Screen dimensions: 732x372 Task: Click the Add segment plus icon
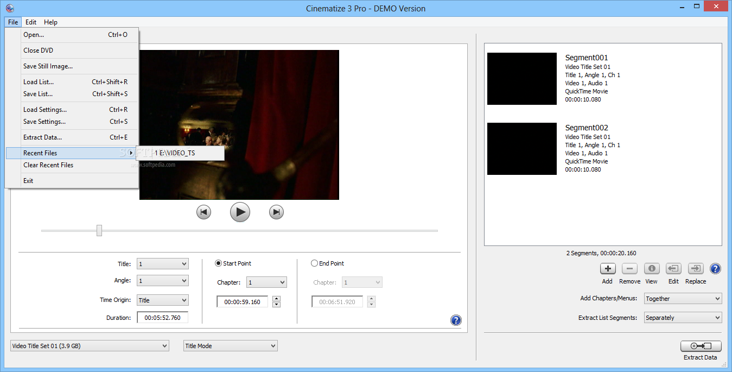608,268
